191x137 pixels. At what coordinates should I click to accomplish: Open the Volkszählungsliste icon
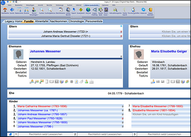115,10
